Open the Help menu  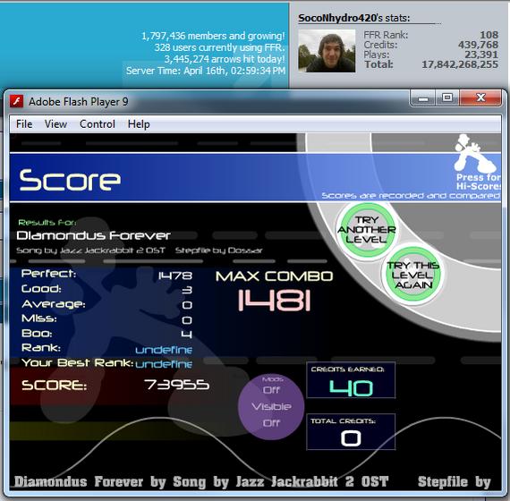(139, 124)
